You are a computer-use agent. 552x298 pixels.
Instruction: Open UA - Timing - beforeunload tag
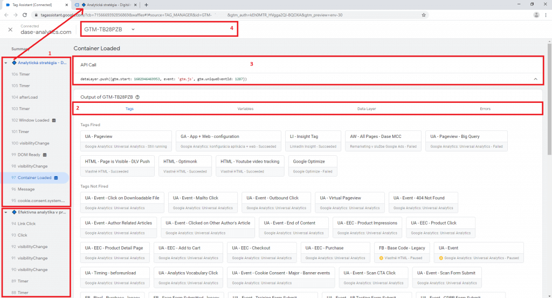click(x=115, y=278)
